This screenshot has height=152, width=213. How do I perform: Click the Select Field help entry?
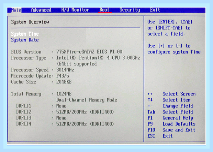pyautogui.click(x=178, y=112)
